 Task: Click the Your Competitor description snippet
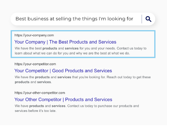[x=83, y=80]
